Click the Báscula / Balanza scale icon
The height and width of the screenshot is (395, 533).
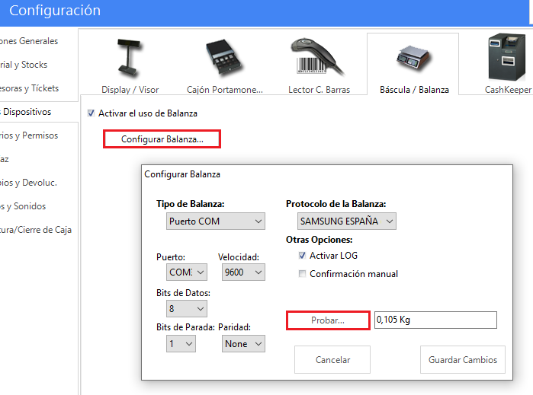[x=413, y=57]
